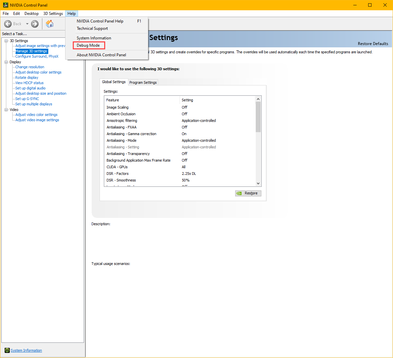This screenshot has height=358, width=393.
Task: Open the Edit menu
Action: 17,14
